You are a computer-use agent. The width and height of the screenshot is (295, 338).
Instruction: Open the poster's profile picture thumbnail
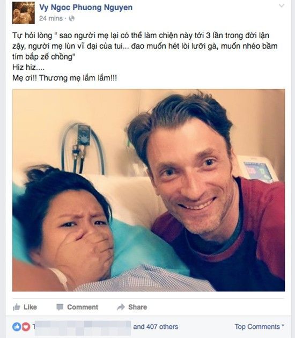[x=24, y=13]
